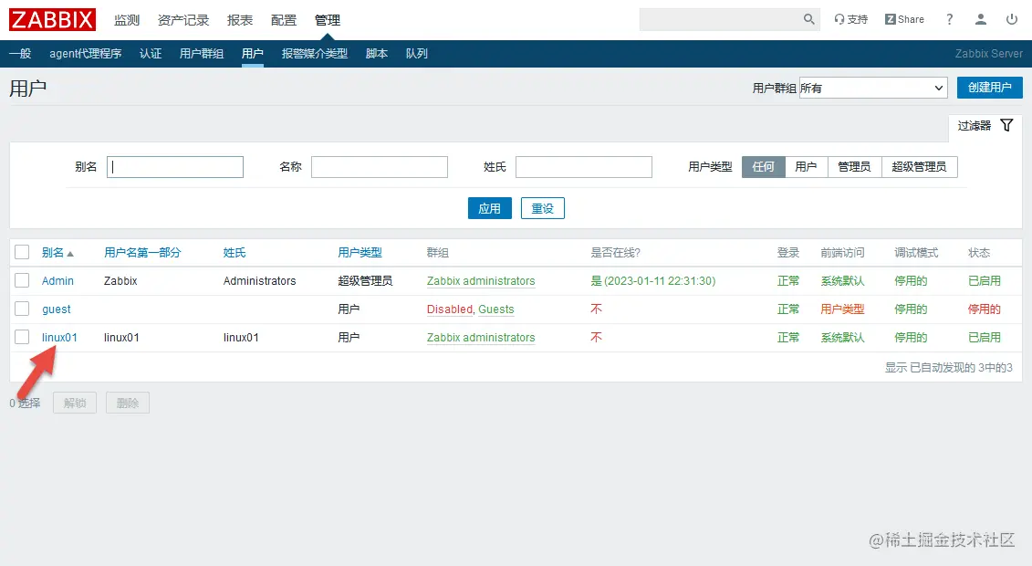The width and height of the screenshot is (1032, 566).
Task: Click guest's 停用的 status link
Action: 984,309
